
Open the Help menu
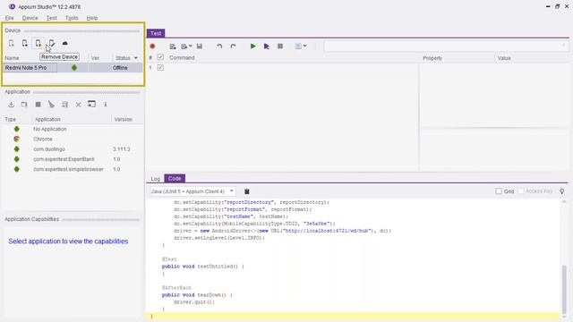tap(92, 18)
